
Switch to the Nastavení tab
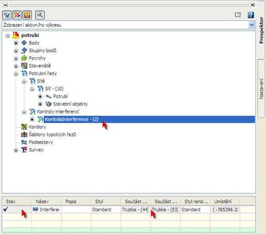(x=262, y=89)
